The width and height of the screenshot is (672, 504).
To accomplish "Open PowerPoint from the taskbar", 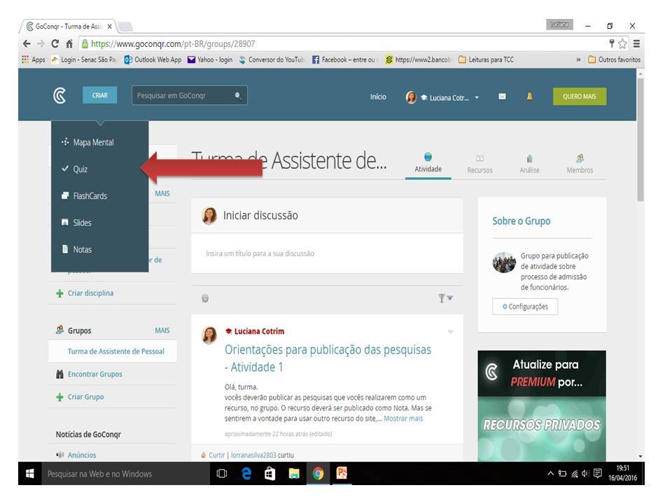I will [342, 472].
